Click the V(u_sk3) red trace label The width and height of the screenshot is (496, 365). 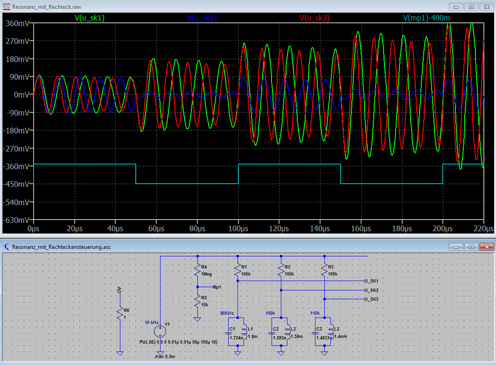[314, 18]
